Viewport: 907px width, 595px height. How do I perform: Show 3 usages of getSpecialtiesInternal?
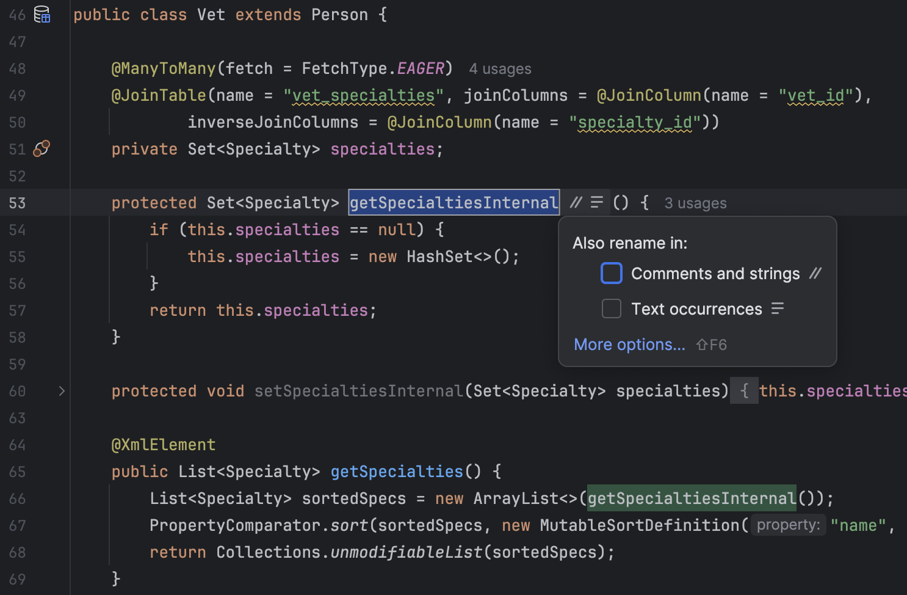695,202
